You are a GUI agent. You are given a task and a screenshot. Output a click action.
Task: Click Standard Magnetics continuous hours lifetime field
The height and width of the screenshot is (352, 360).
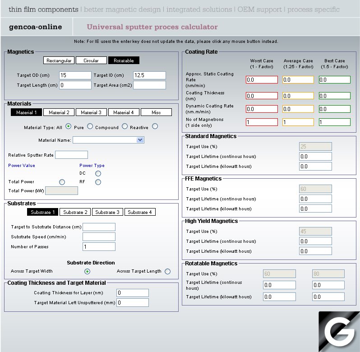[315, 156]
